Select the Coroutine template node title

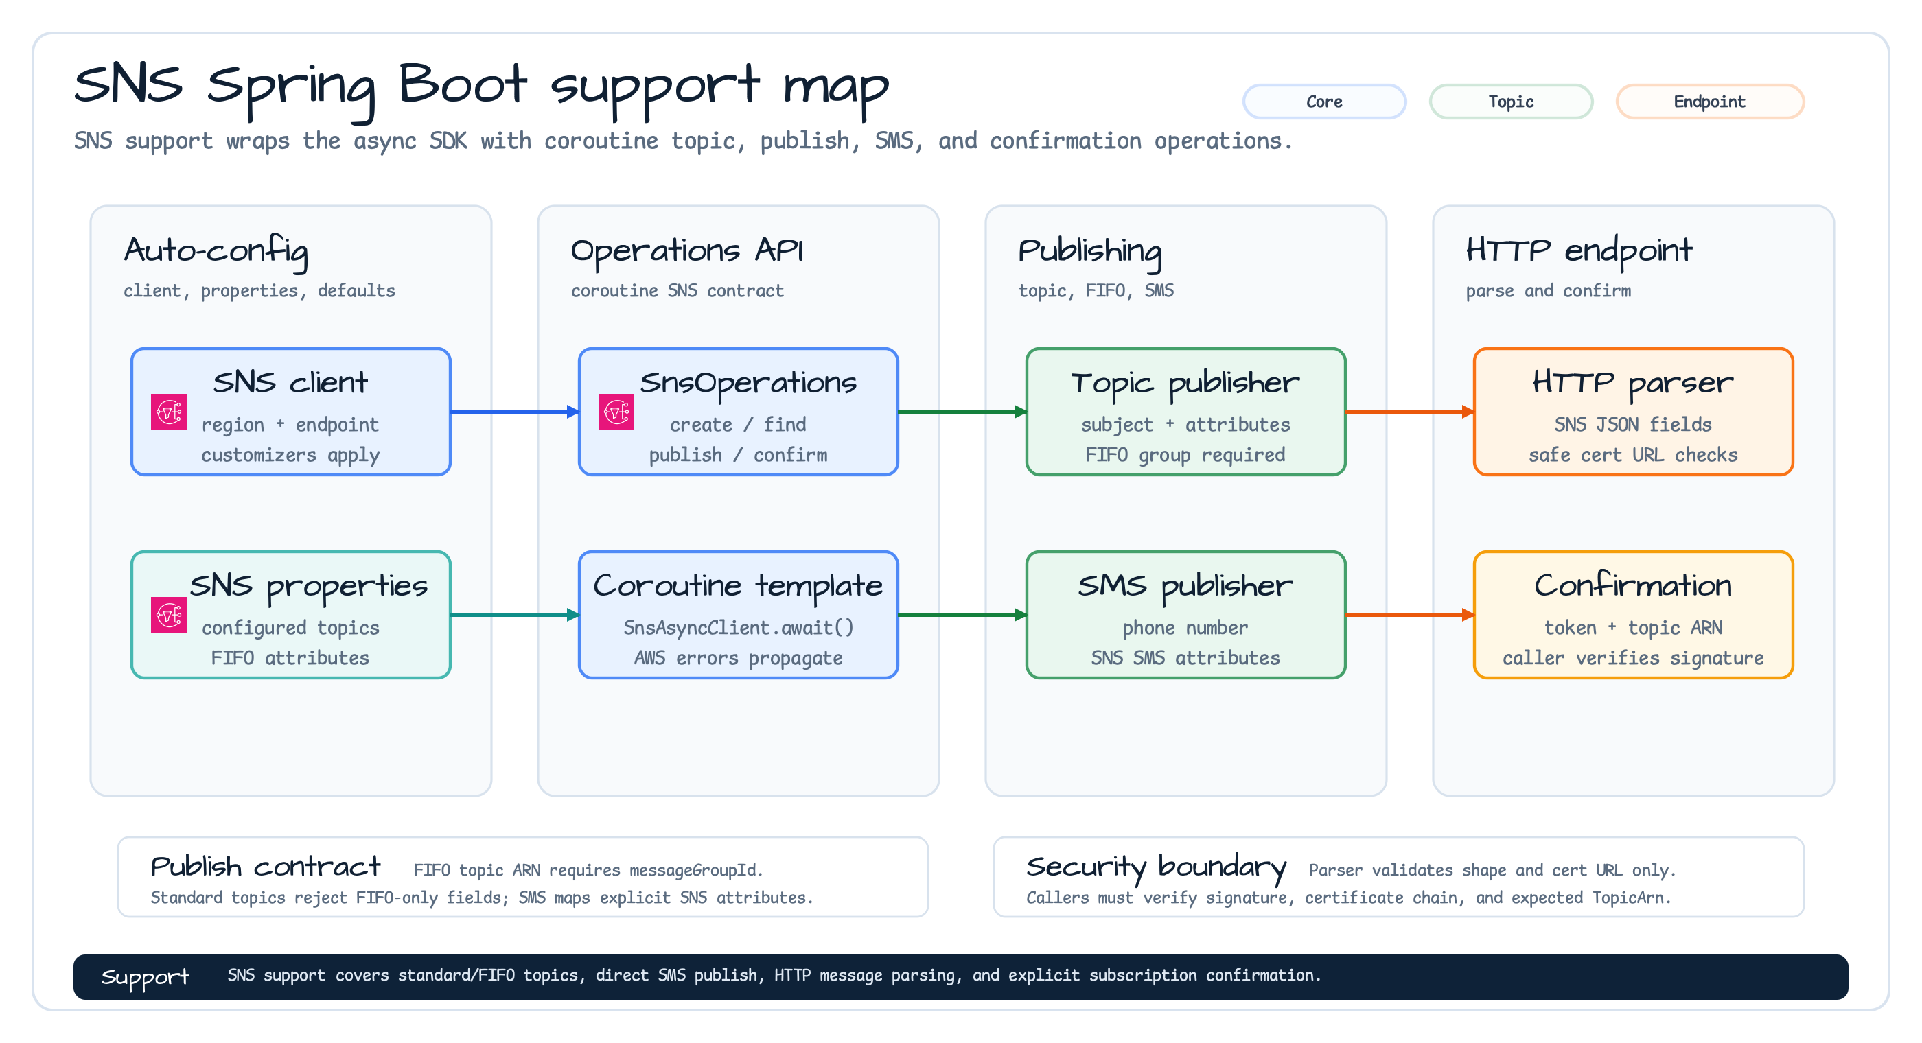[x=738, y=587]
